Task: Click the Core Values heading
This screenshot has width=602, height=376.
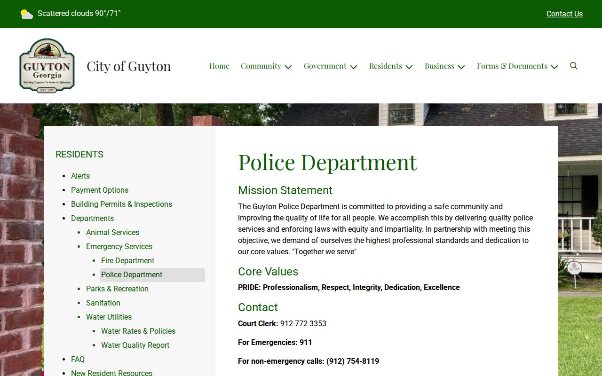Action: 268,272
